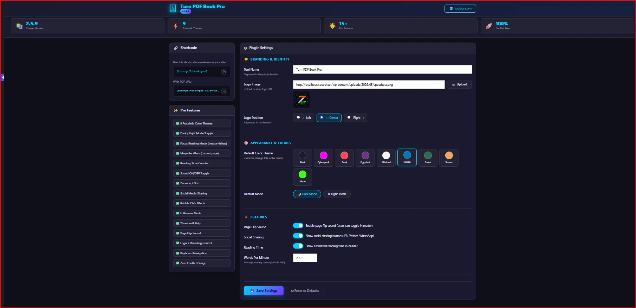Image resolution: width=636 pixels, height=308 pixels.
Task: Click the Page Flip Sound list item
Action: coord(202,233)
